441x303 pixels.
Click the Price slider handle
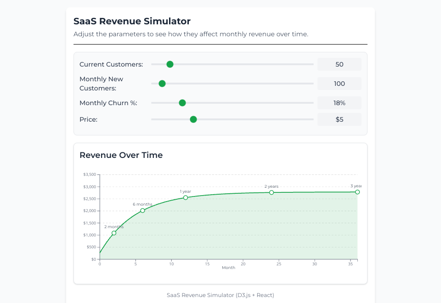pos(193,119)
